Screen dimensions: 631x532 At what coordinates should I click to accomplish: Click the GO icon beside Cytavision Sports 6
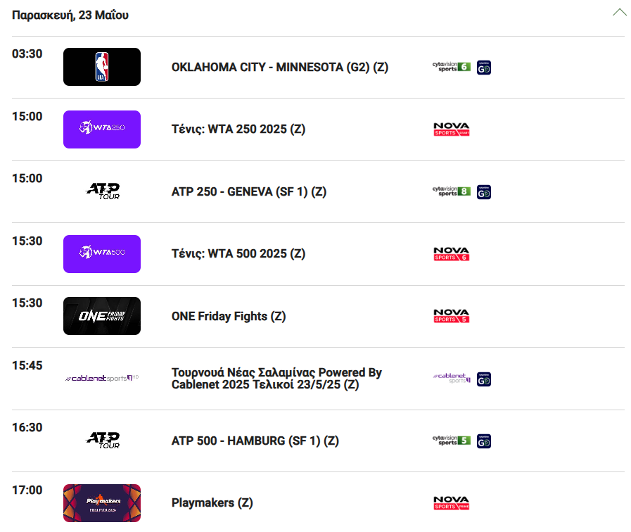(484, 68)
